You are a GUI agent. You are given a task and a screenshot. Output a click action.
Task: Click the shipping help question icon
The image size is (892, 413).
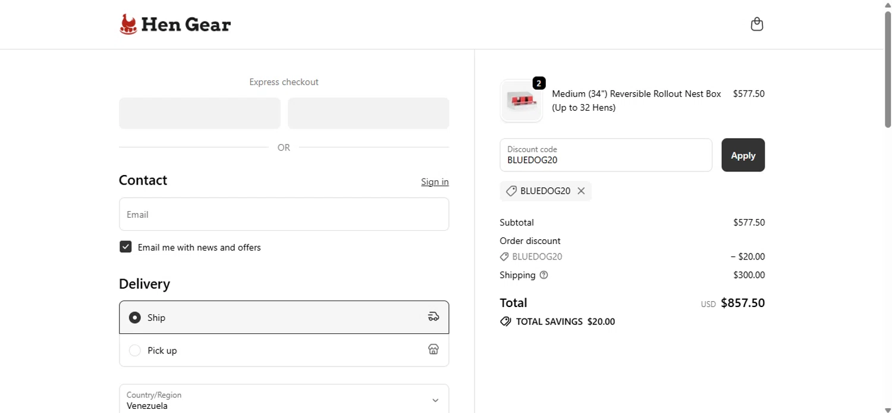[x=544, y=275]
